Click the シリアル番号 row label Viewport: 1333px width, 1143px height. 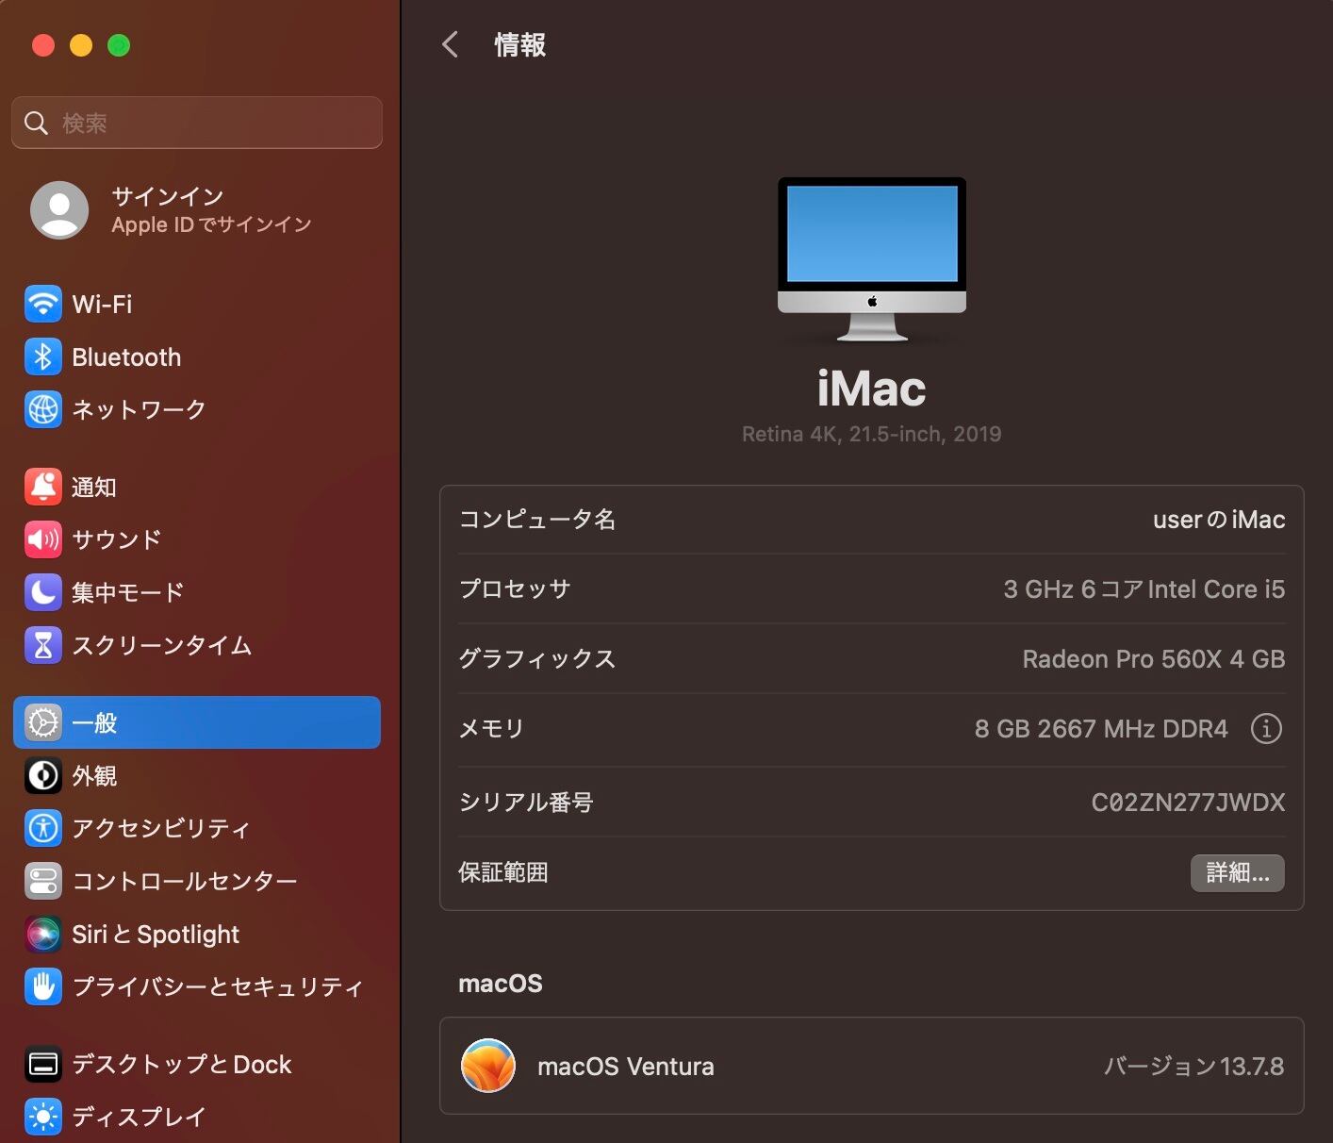click(526, 802)
